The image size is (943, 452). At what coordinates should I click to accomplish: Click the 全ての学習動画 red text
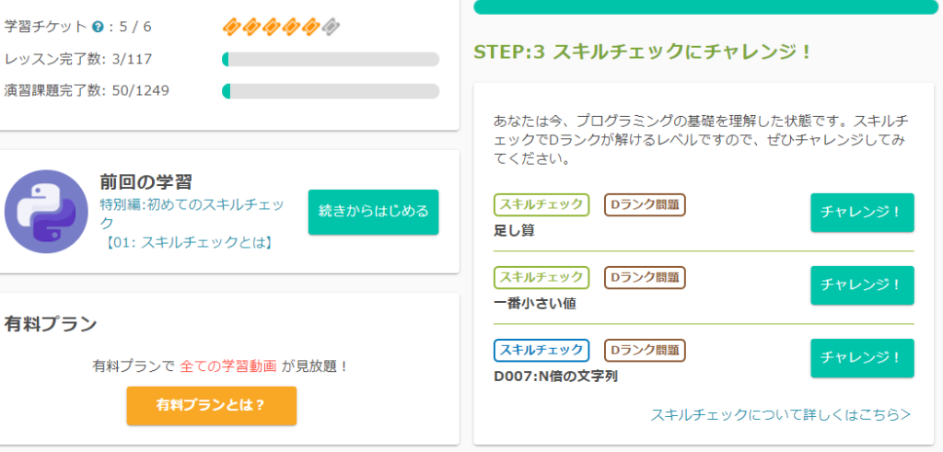tap(228, 365)
